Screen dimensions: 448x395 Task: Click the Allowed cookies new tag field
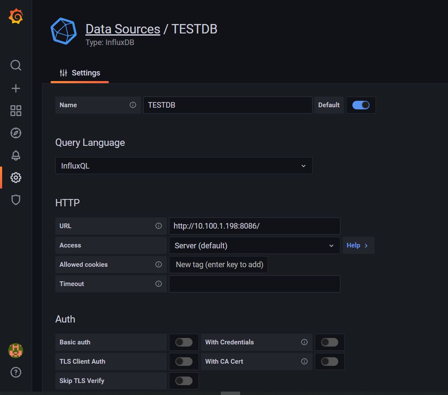click(219, 264)
